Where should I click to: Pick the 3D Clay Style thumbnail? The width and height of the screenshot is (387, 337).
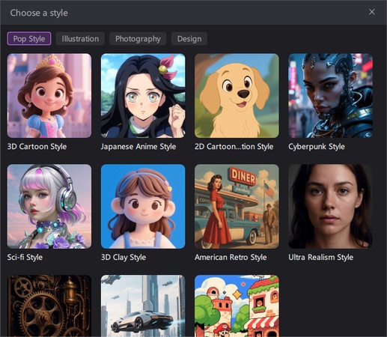tap(143, 206)
